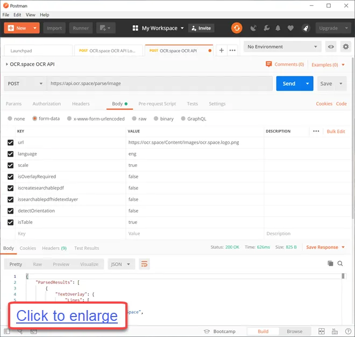Open the Send button dropdown arrow
Screen dimensions: 355x337
coord(307,83)
